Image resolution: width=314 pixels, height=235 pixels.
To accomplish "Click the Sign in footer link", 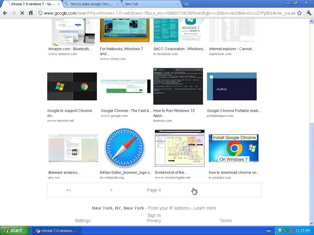I will pyautogui.click(x=154, y=215).
